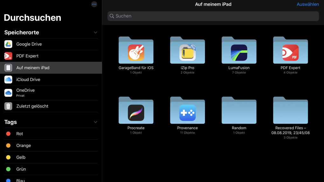
Task: Click the Google Drive icon in sidebar
Action: pyautogui.click(x=8, y=44)
